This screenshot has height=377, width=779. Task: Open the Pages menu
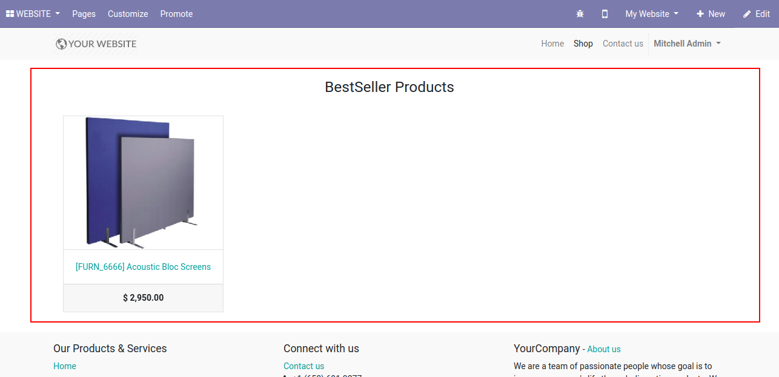84,14
